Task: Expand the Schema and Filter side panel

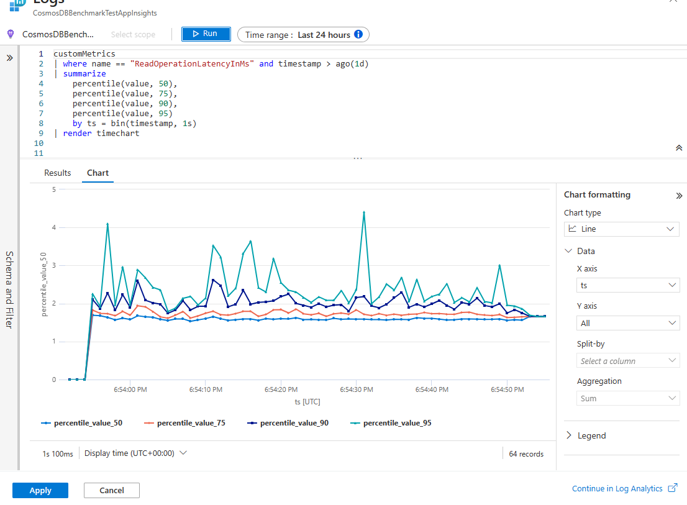Action: pos(10,58)
